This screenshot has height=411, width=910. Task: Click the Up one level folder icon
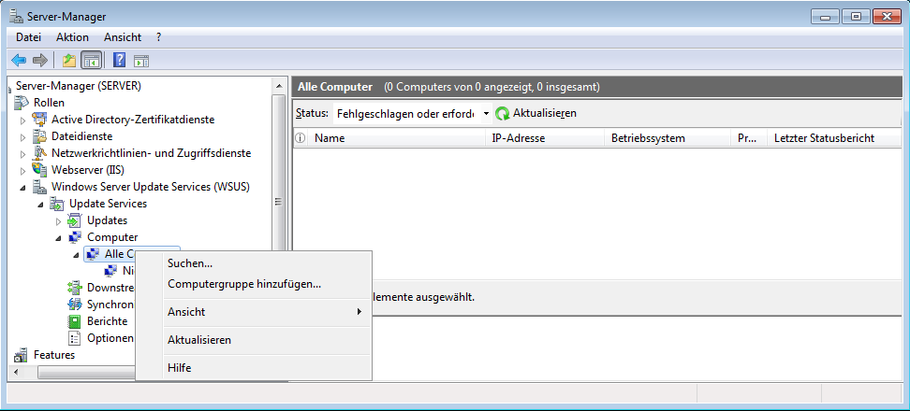(69, 60)
